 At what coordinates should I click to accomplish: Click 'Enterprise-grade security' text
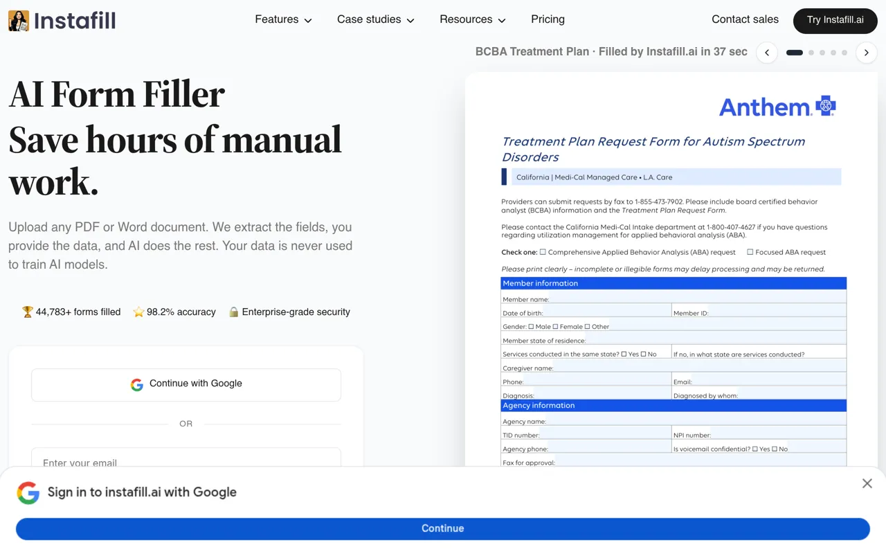click(x=296, y=312)
